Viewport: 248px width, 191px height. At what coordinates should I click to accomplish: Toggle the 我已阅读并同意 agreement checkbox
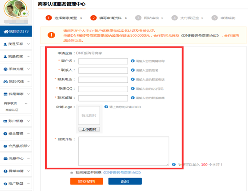click(72, 173)
